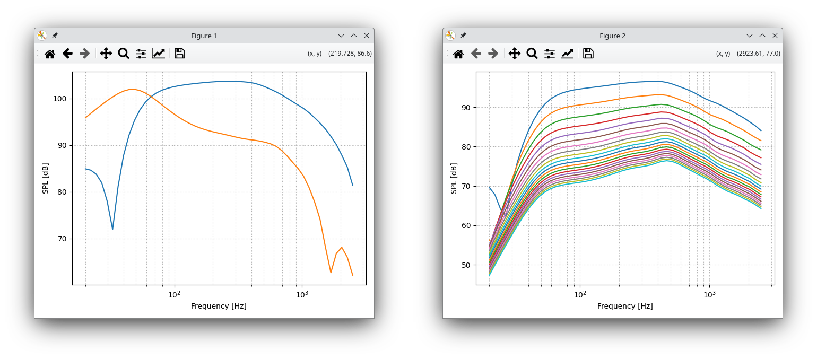
Task: Click the coordinates readout in Figure 1
Action: (x=340, y=54)
